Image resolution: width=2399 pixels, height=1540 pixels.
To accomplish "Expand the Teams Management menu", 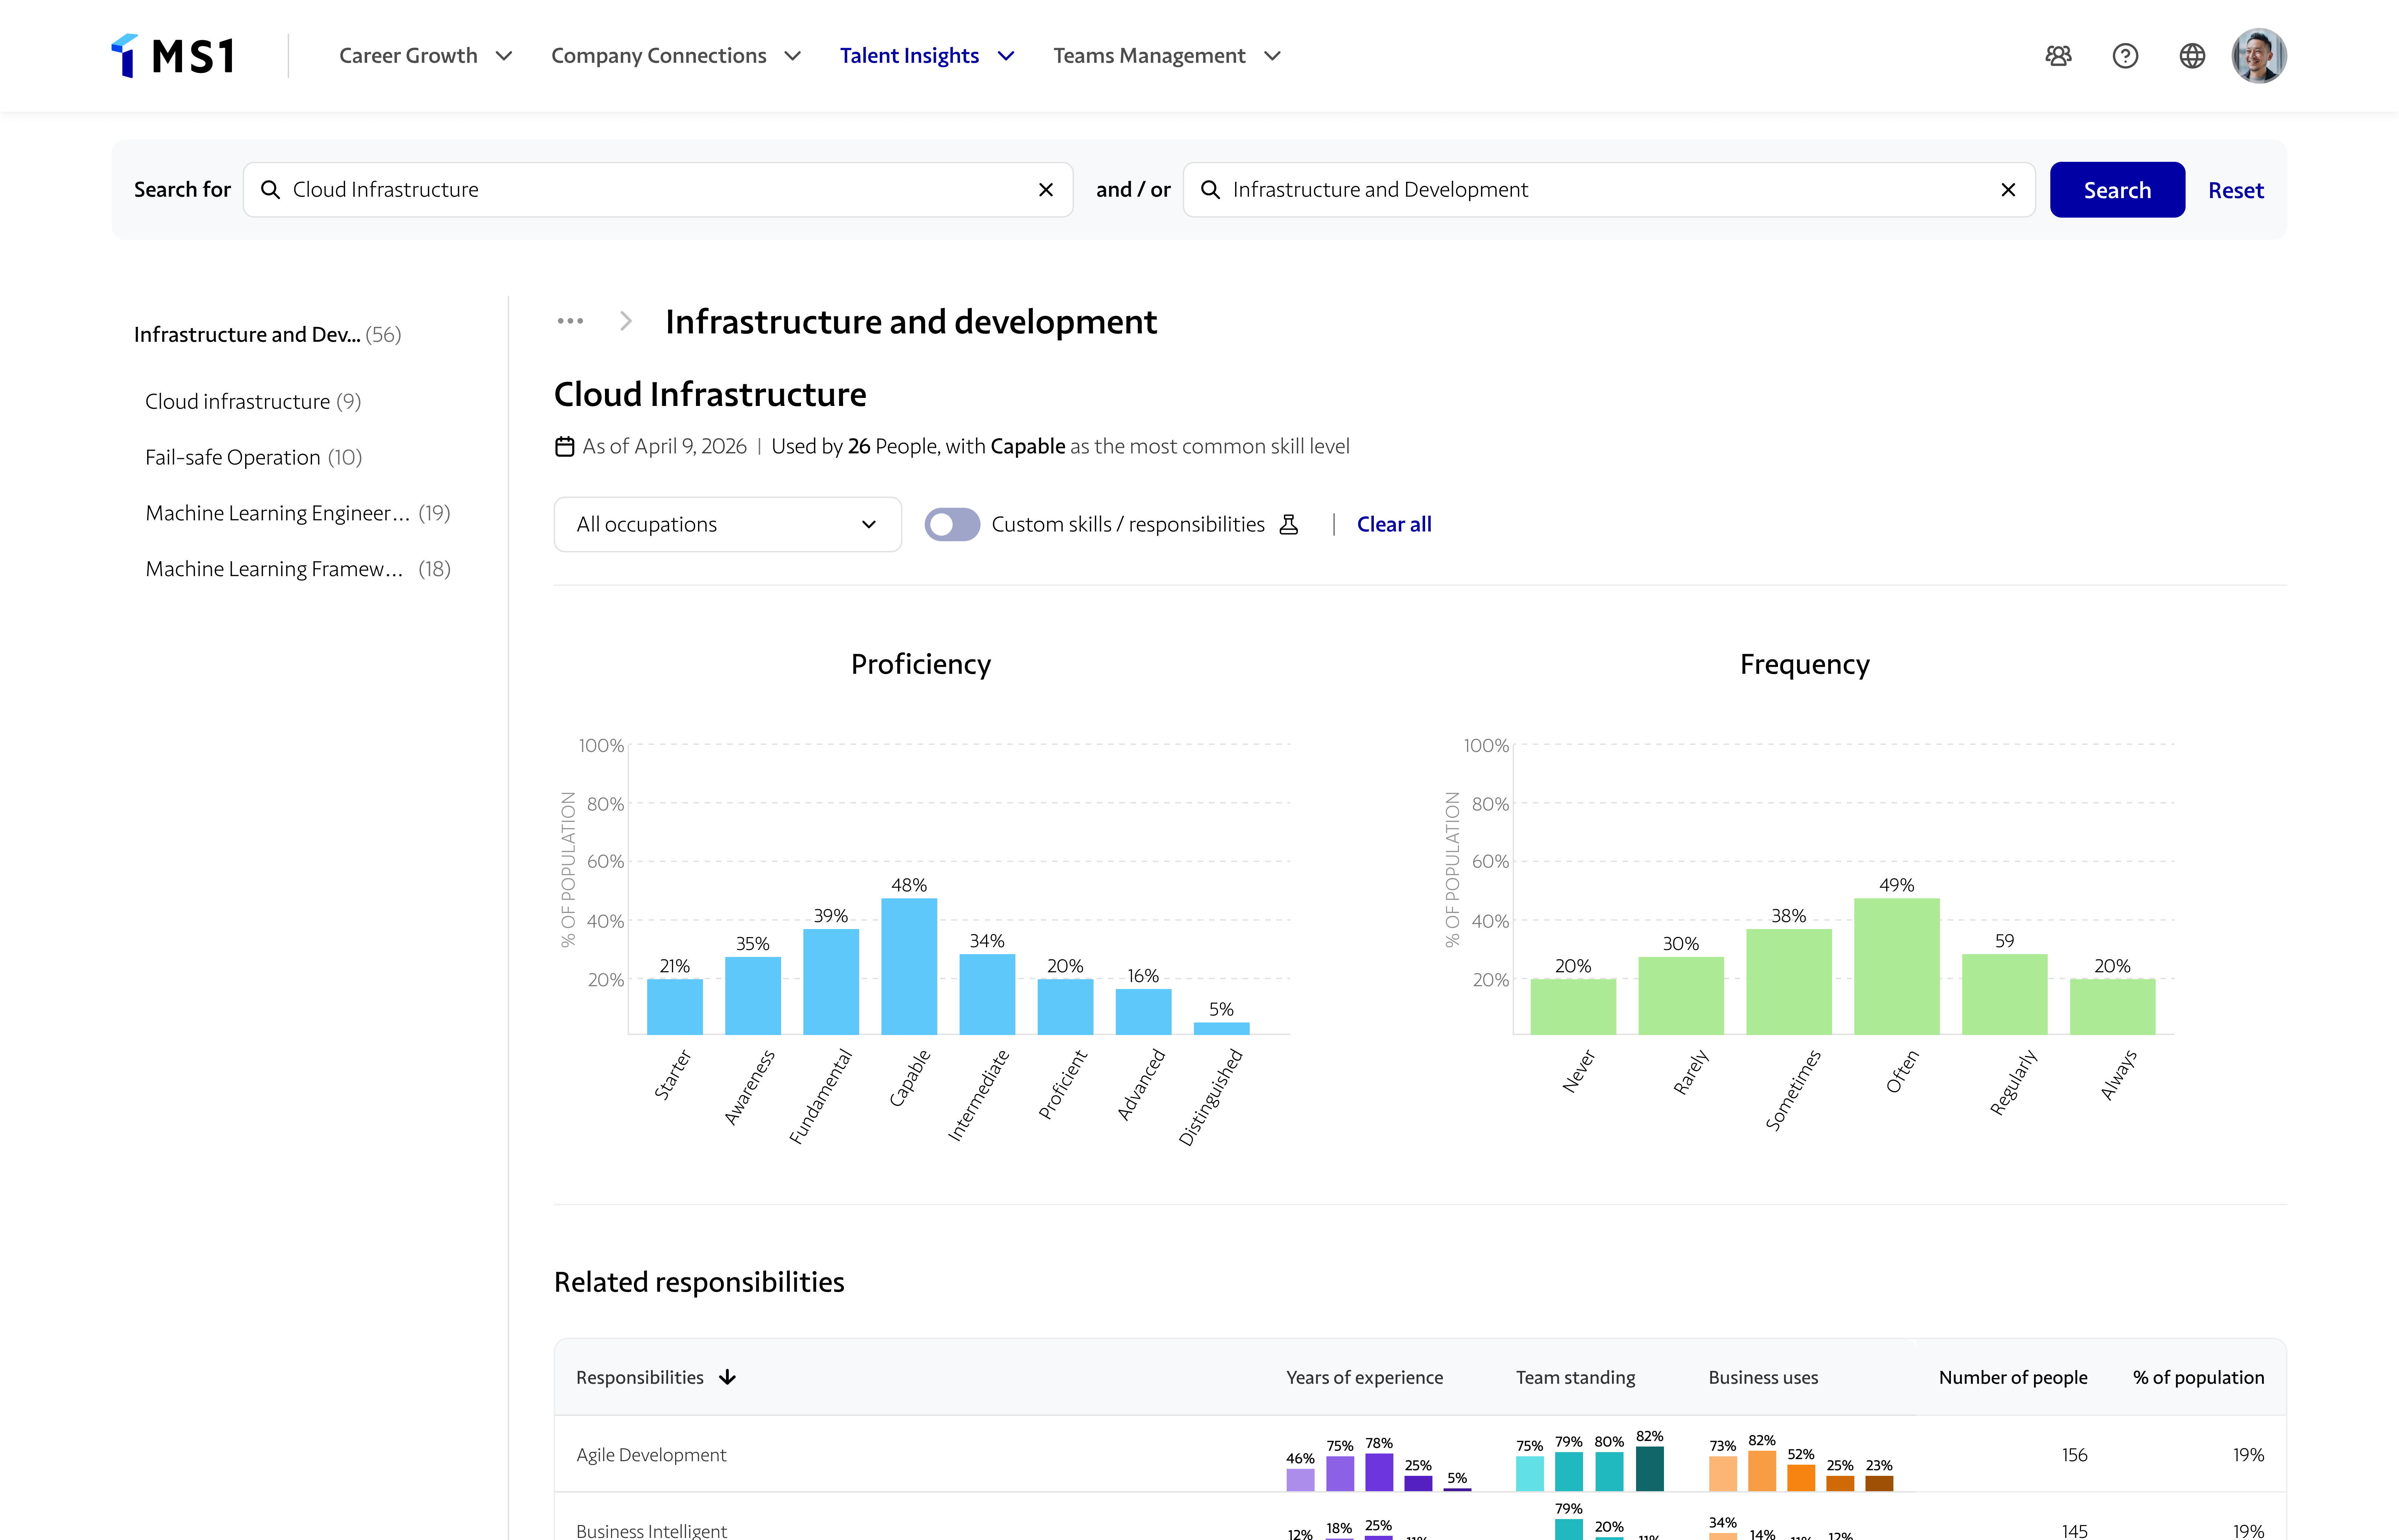I will pyautogui.click(x=1167, y=56).
